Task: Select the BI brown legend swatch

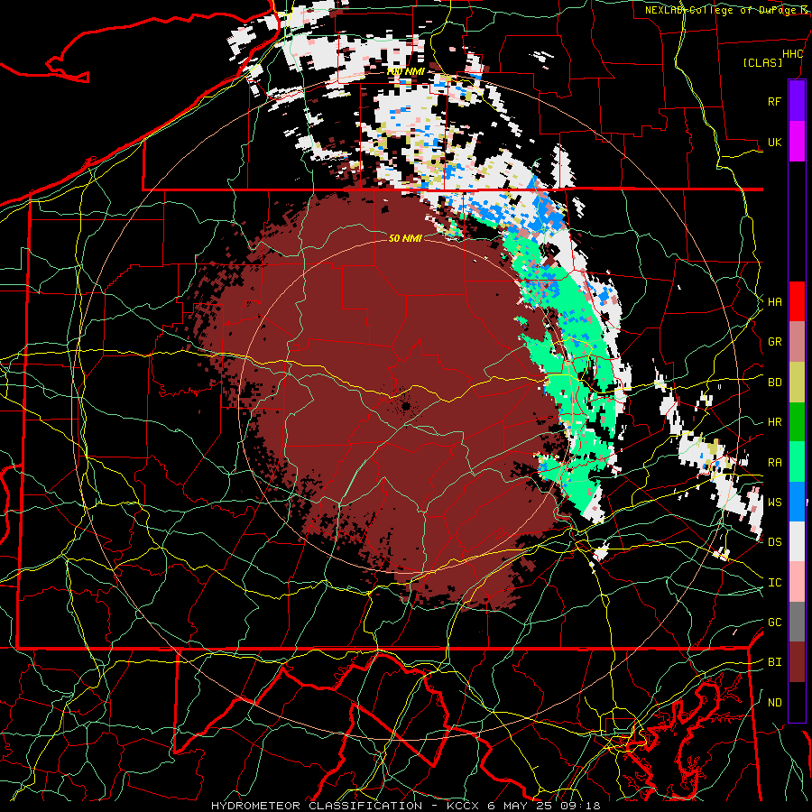Action: pos(797,662)
